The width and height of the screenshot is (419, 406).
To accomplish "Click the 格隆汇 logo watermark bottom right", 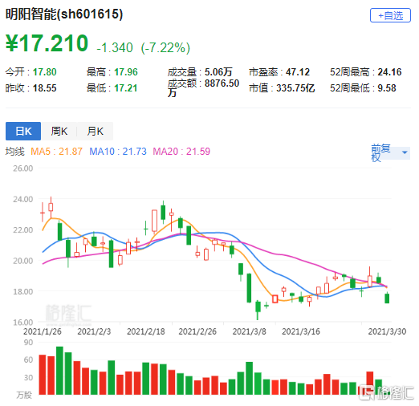I will [387, 392].
